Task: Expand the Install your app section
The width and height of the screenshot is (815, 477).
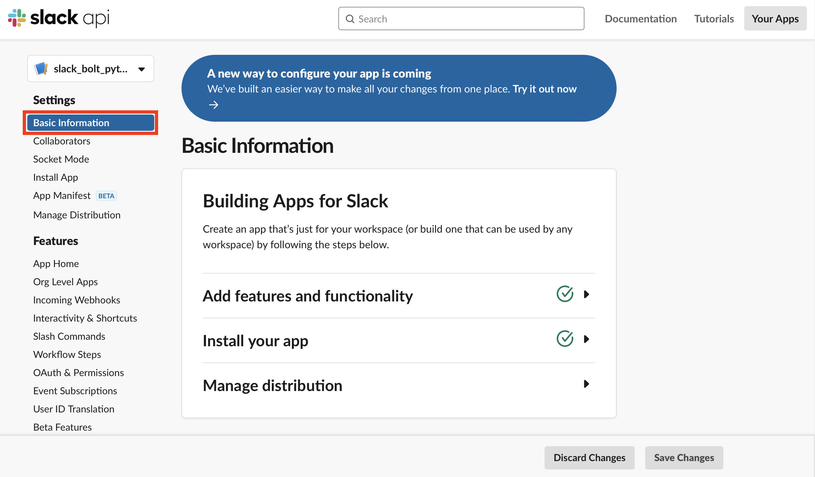Action: pos(586,339)
